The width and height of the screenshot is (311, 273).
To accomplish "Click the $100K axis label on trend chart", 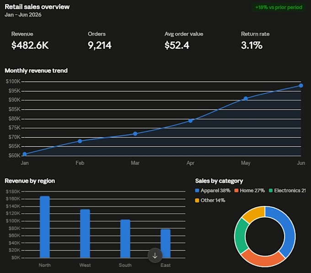I will (x=13, y=81).
